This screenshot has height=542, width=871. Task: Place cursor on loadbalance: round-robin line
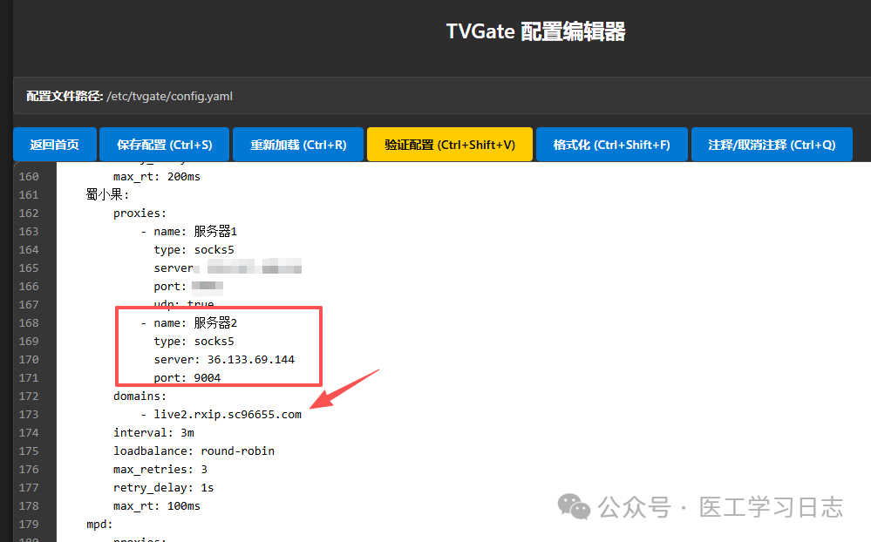(194, 451)
